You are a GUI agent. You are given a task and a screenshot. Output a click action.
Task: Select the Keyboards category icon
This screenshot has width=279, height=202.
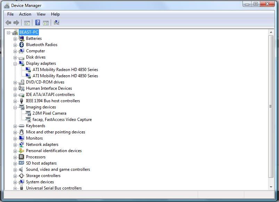pyautogui.click(x=22, y=126)
